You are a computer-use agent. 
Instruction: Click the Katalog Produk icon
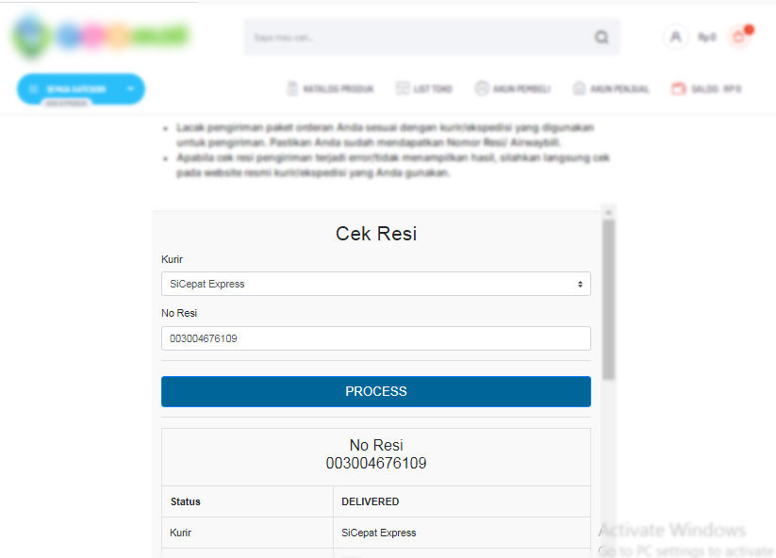click(292, 89)
